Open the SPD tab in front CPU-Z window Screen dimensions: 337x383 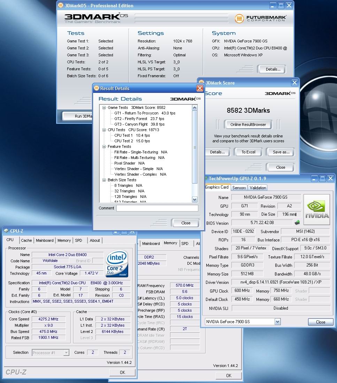click(x=78, y=240)
